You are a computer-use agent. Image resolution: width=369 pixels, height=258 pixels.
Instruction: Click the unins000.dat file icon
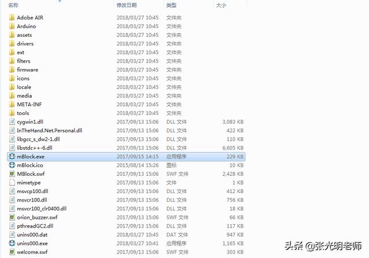[12, 234]
